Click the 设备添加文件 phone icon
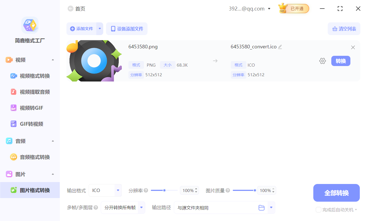This screenshot has height=221, width=367. tap(114, 28)
